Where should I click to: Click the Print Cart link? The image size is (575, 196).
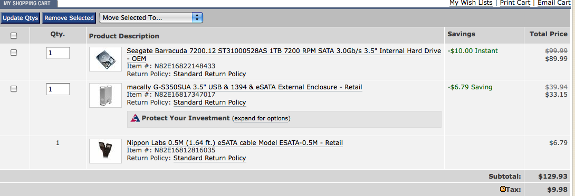point(515,3)
